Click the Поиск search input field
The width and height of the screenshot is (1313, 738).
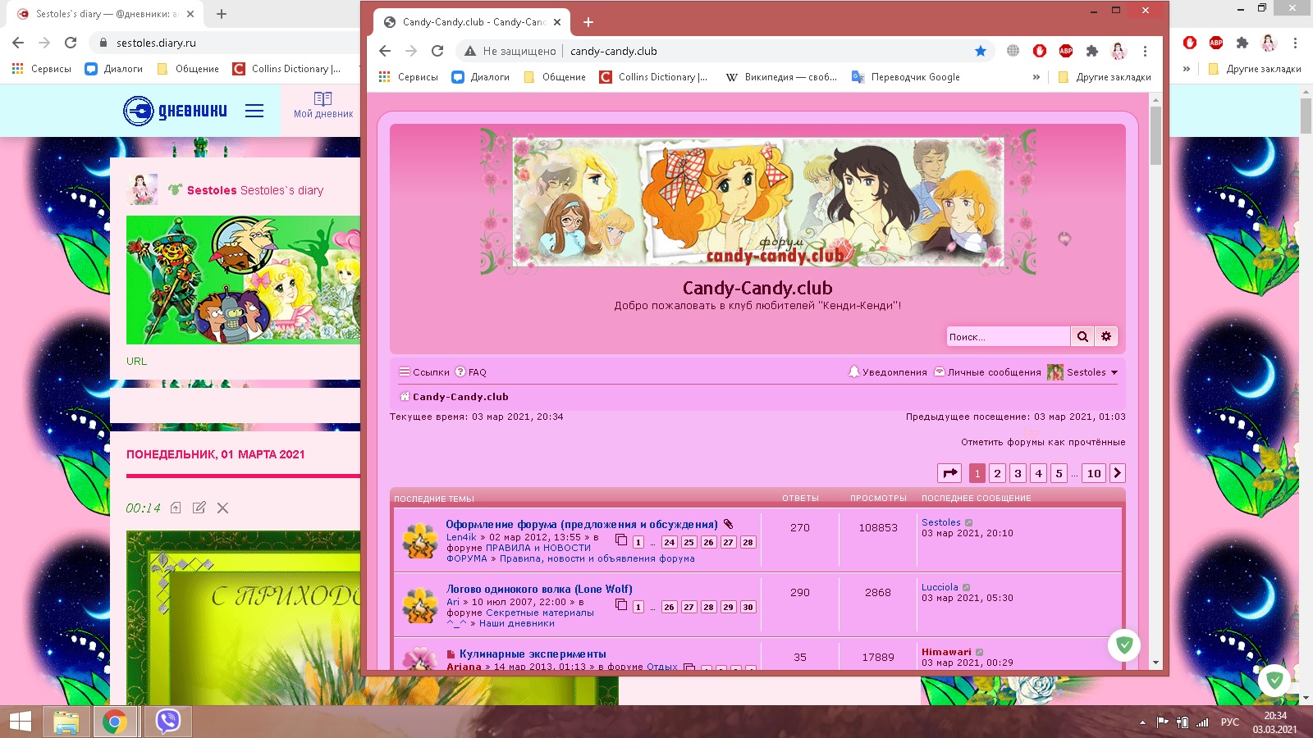click(x=1008, y=336)
